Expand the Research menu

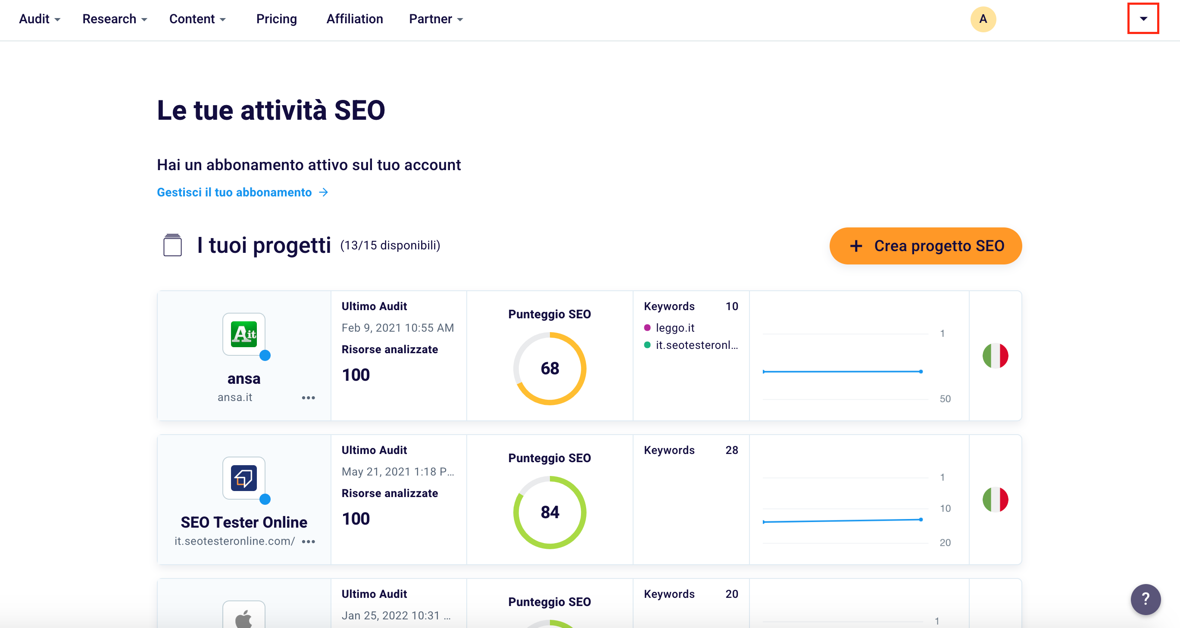point(115,19)
